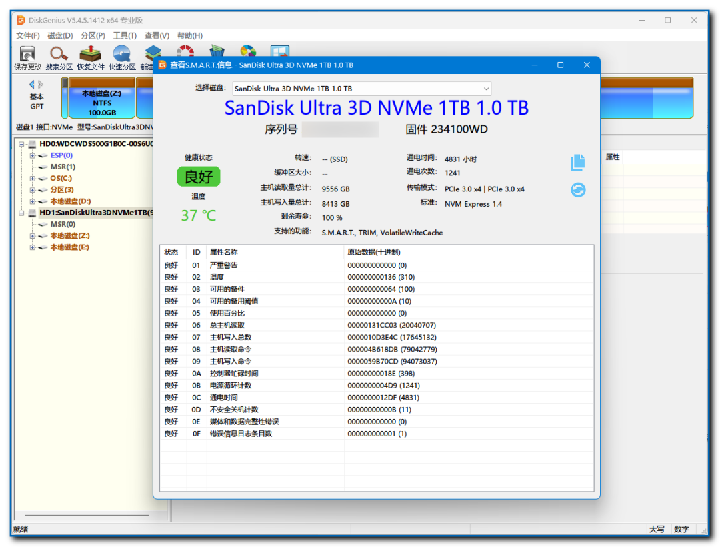Click the 37 ℃ temperature reading
Viewport: 720px width, 547px height.
tap(198, 215)
